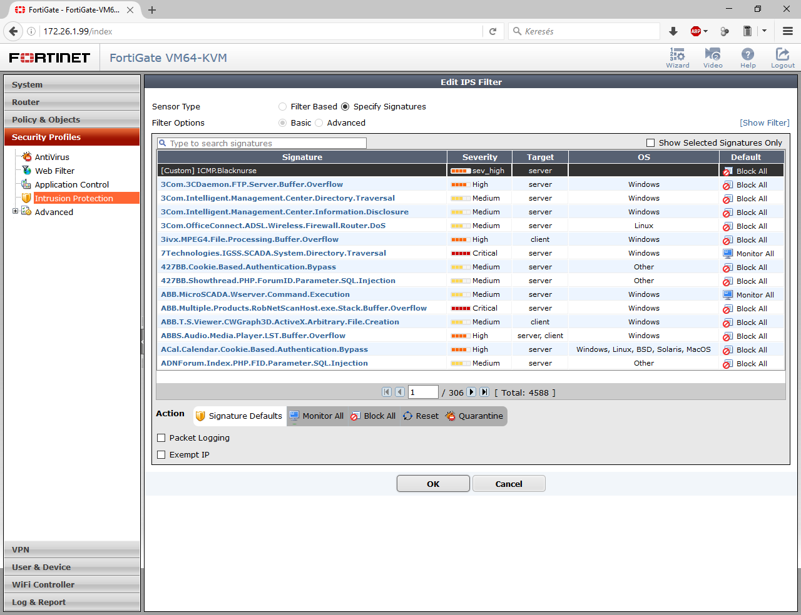Expand the Advanced tree under Security Profiles

pos(14,212)
